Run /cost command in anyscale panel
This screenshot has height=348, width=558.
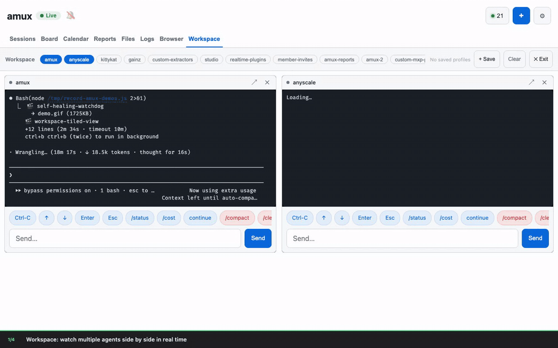pos(446,217)
